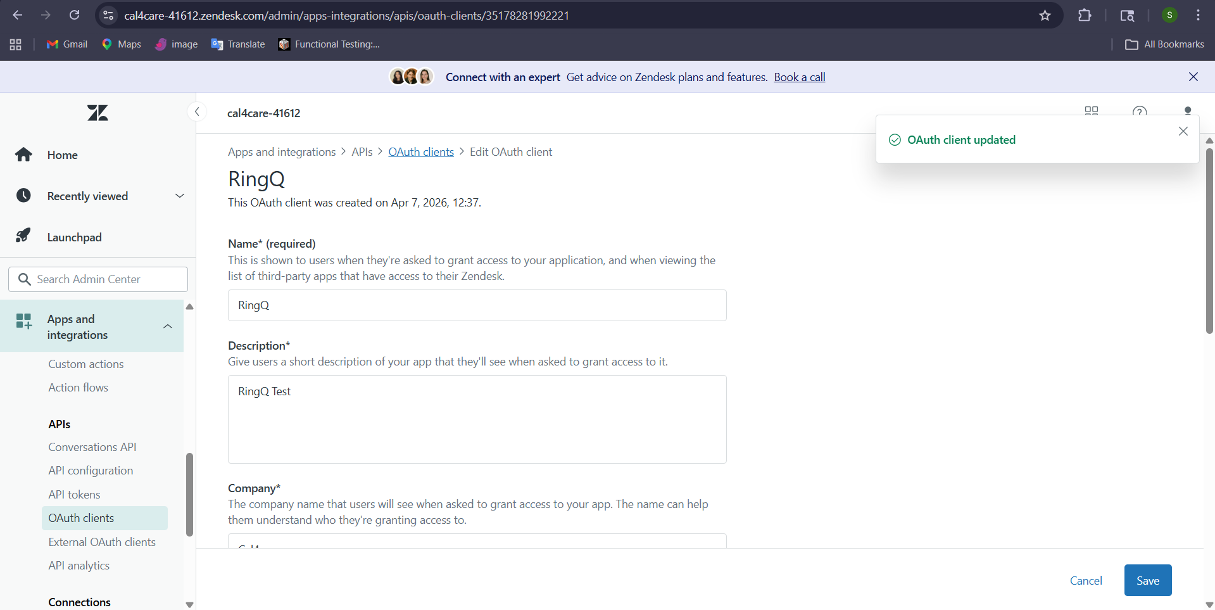Image resolution: width=1215 pixels, height=610 pixels.
Task: Click the main page scrollbar thumb
Action: pyautogui.click(x=1209, y=241)
